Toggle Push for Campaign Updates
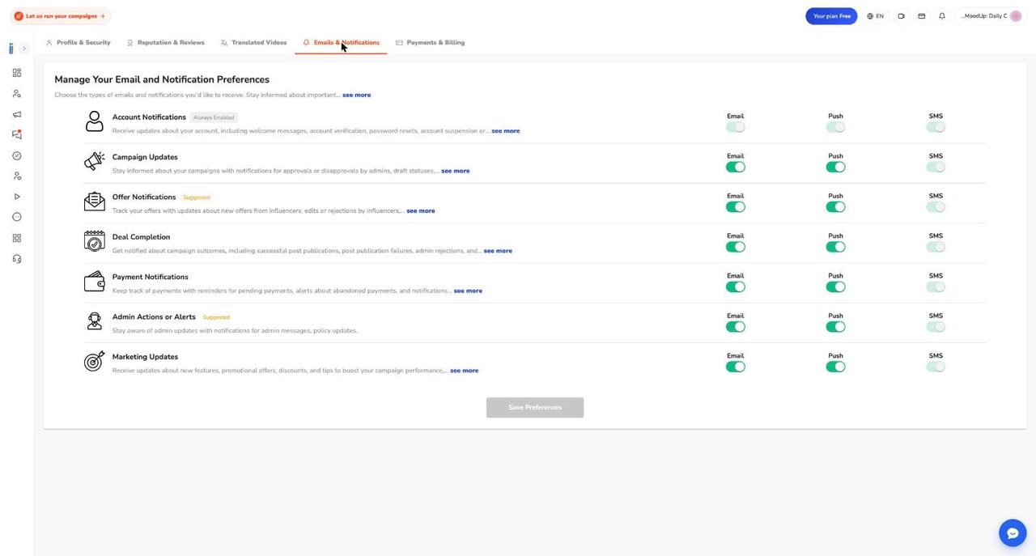1036x556 pixels. tap(835, 167)
